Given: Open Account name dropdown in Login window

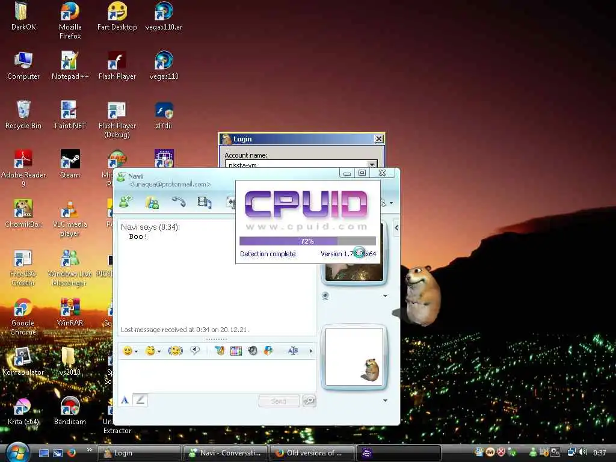Looking at the screenshot, I should tap(372, 164).
